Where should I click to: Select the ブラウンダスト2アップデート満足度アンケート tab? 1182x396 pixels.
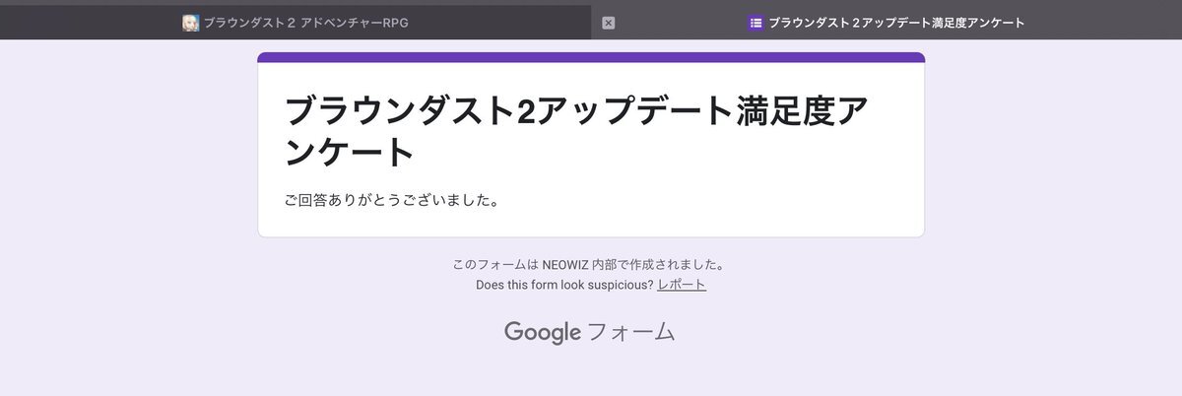click(x=886, y=23)
